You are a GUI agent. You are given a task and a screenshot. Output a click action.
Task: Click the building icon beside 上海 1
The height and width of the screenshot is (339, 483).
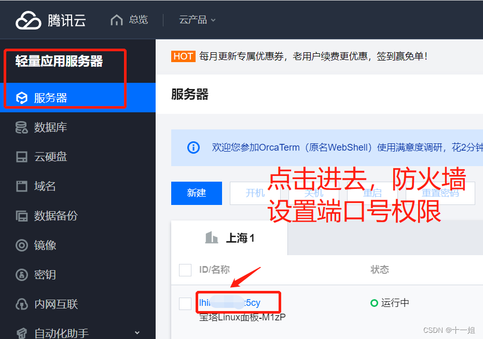[x=212, y=237]
